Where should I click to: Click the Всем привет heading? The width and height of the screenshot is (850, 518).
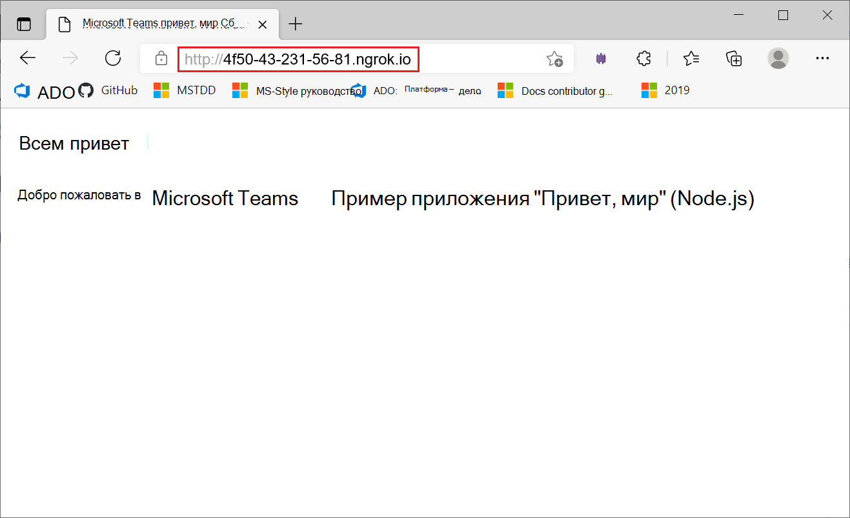click(x=74, y=143)
